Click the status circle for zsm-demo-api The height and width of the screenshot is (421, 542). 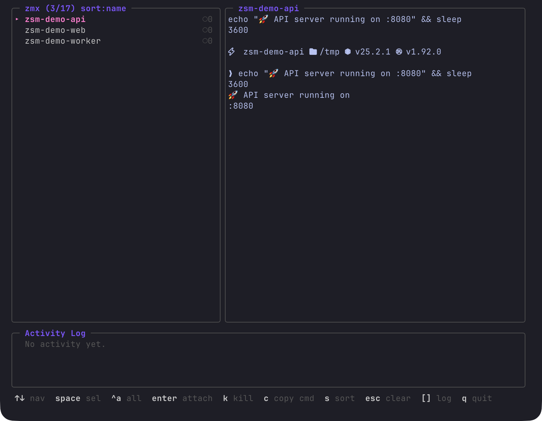pyautogui.click(x=205, y=19)
